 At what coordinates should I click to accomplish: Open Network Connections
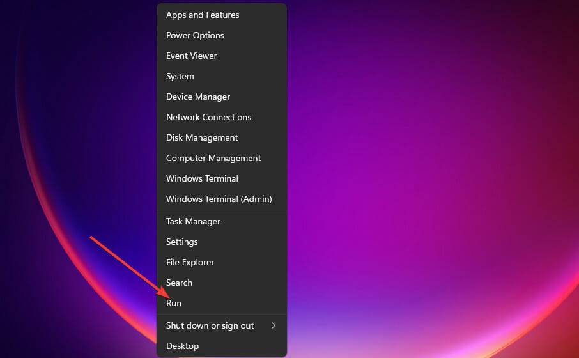208,117
